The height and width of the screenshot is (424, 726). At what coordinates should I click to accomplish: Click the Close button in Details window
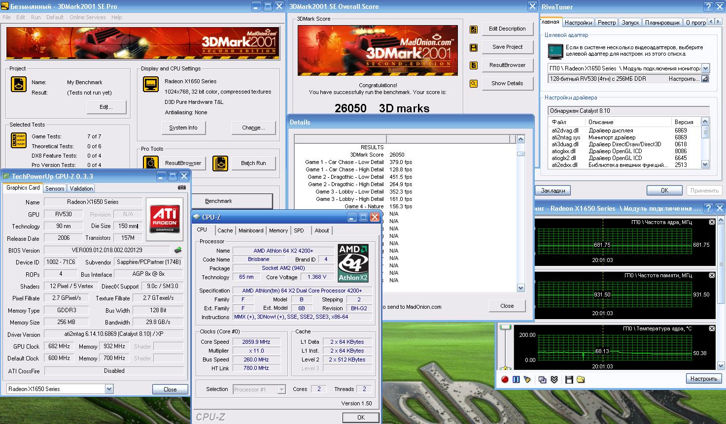(507, 306)
